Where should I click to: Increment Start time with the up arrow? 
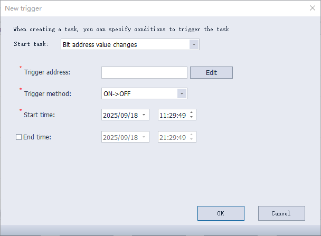[191, 112]
